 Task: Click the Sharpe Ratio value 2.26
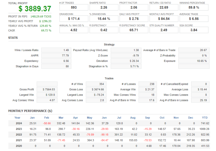[x=104, y=8]
